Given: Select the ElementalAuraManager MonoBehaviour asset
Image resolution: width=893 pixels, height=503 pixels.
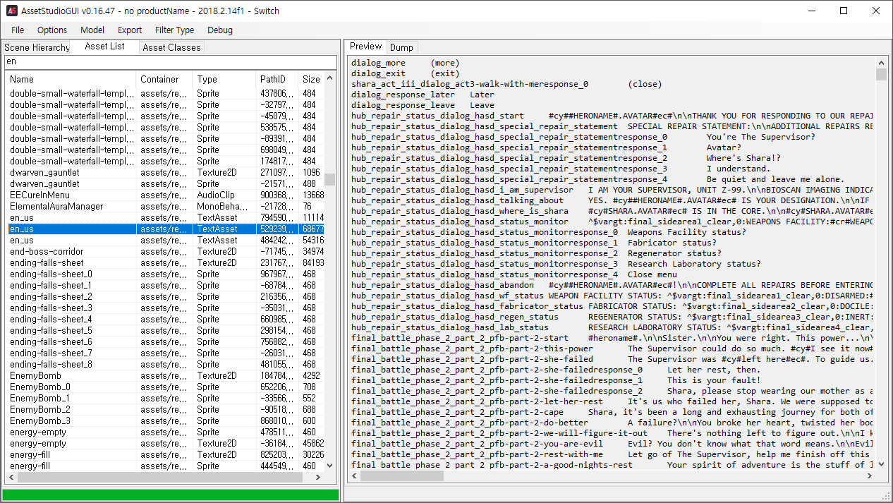Looking at the screenshot, I should pyautogui.click(x=165, y=206).
